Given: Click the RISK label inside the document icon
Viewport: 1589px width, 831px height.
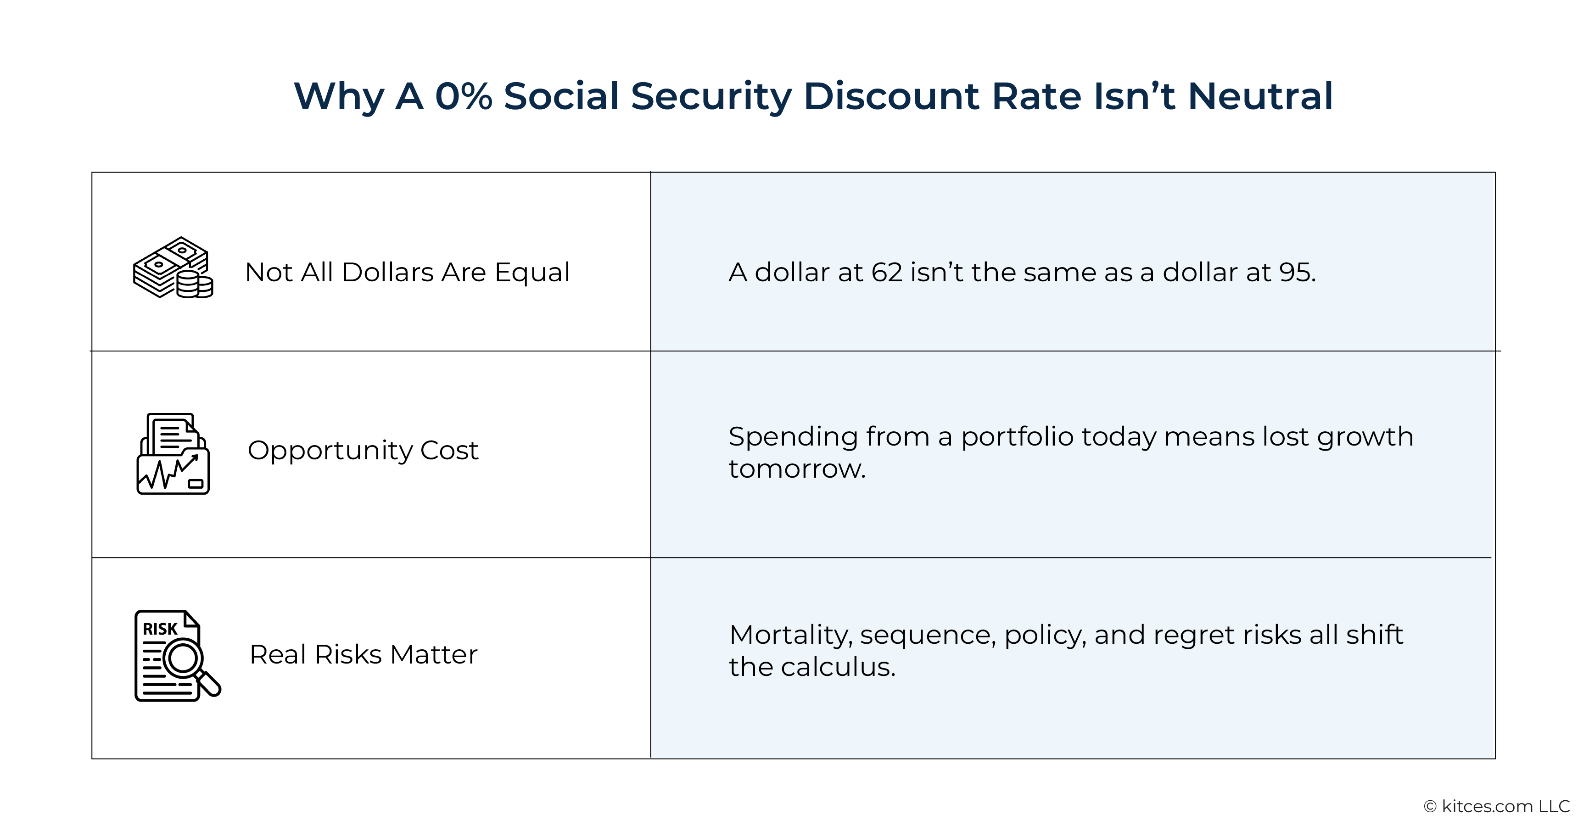Looking at the screenshot, I should [160, 629].
